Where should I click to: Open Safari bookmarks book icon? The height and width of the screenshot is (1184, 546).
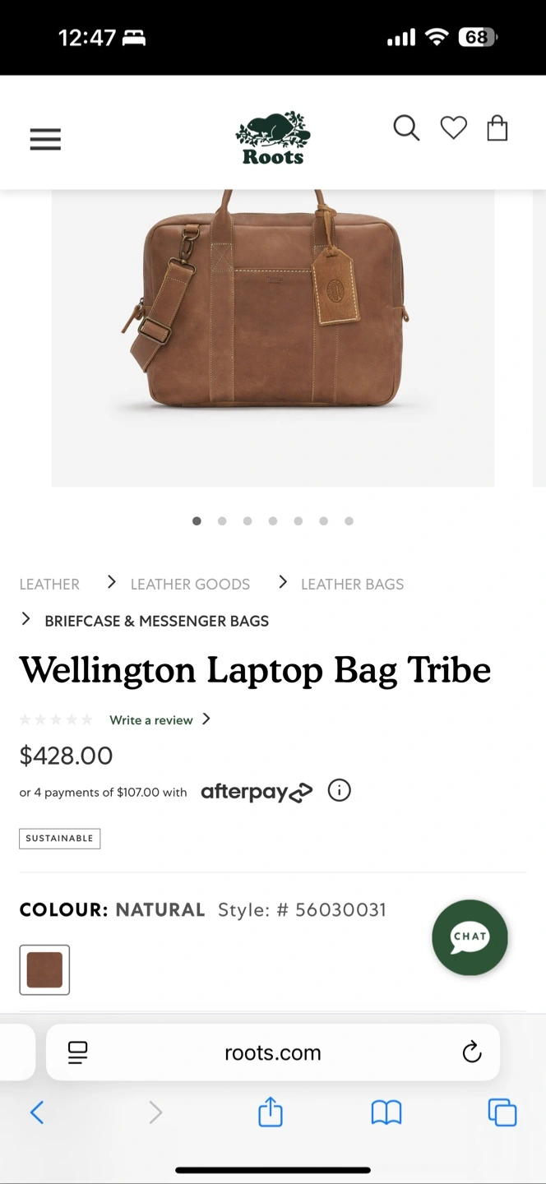pos(386,1113)
